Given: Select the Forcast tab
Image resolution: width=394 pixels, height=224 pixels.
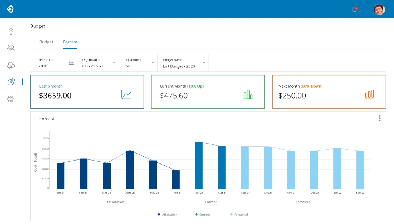Looking at the screenshot, I should pos(70,42).
